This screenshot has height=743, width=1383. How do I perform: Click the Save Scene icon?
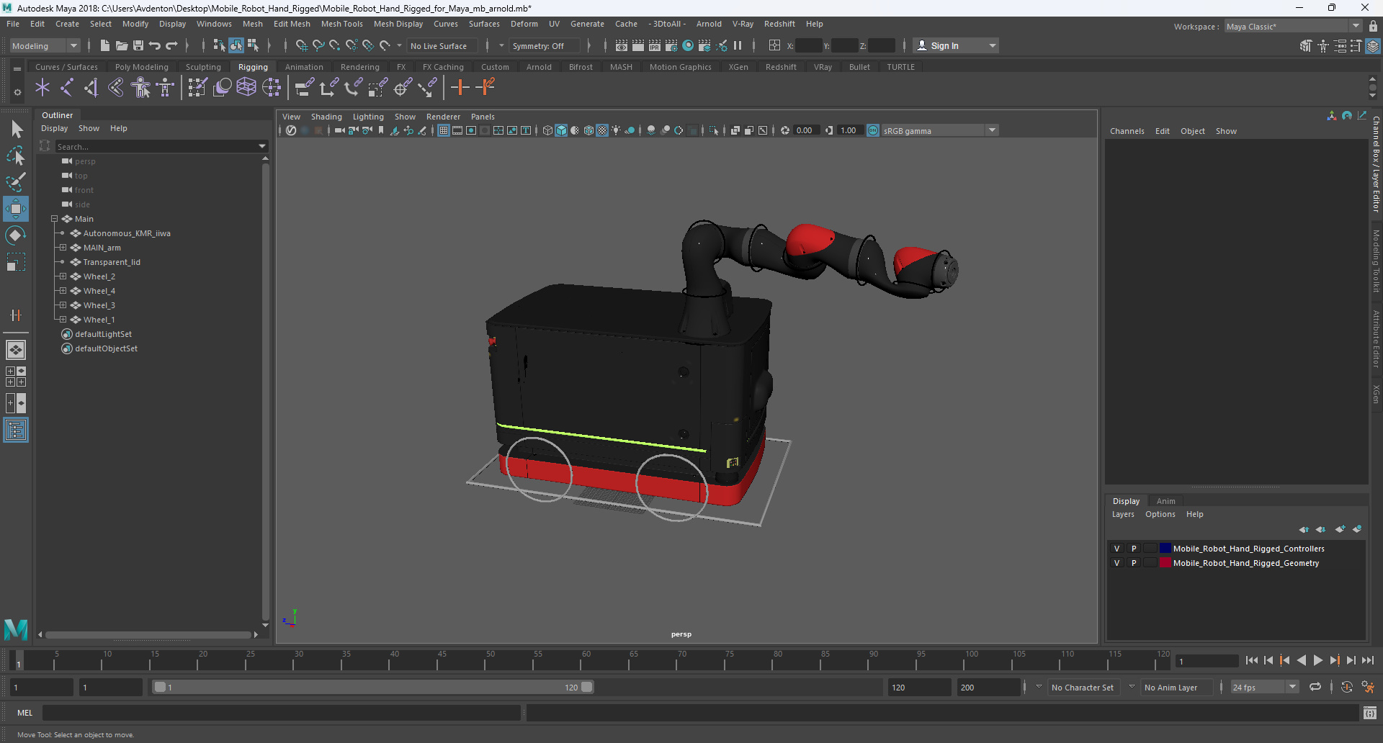138,45
